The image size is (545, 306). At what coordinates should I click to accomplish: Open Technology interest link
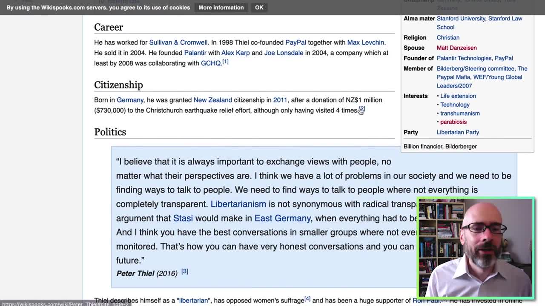coord(455,105)
